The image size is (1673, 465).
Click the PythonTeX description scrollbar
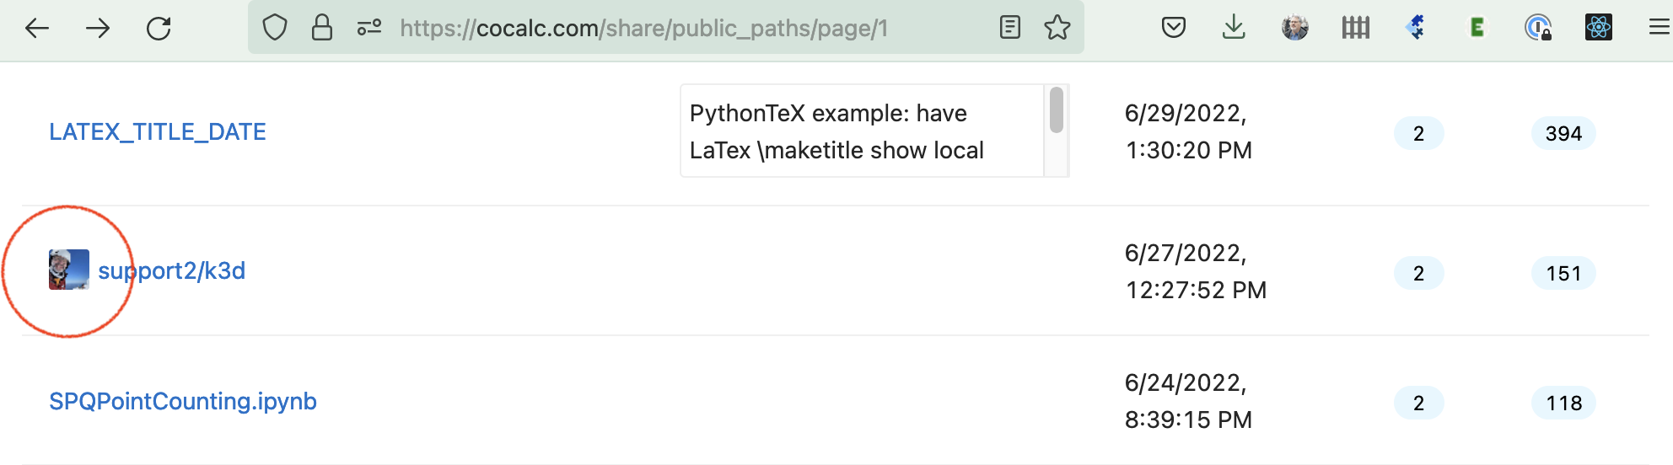(1057, 112)
